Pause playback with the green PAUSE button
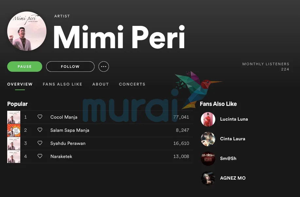Viewport: 300px width, 197px height. 25,67
